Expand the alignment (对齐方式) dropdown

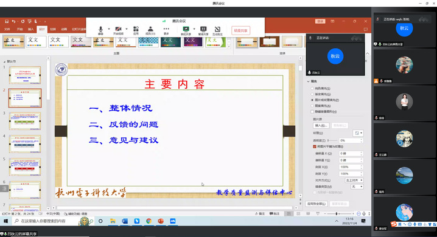tap(354, 180)
